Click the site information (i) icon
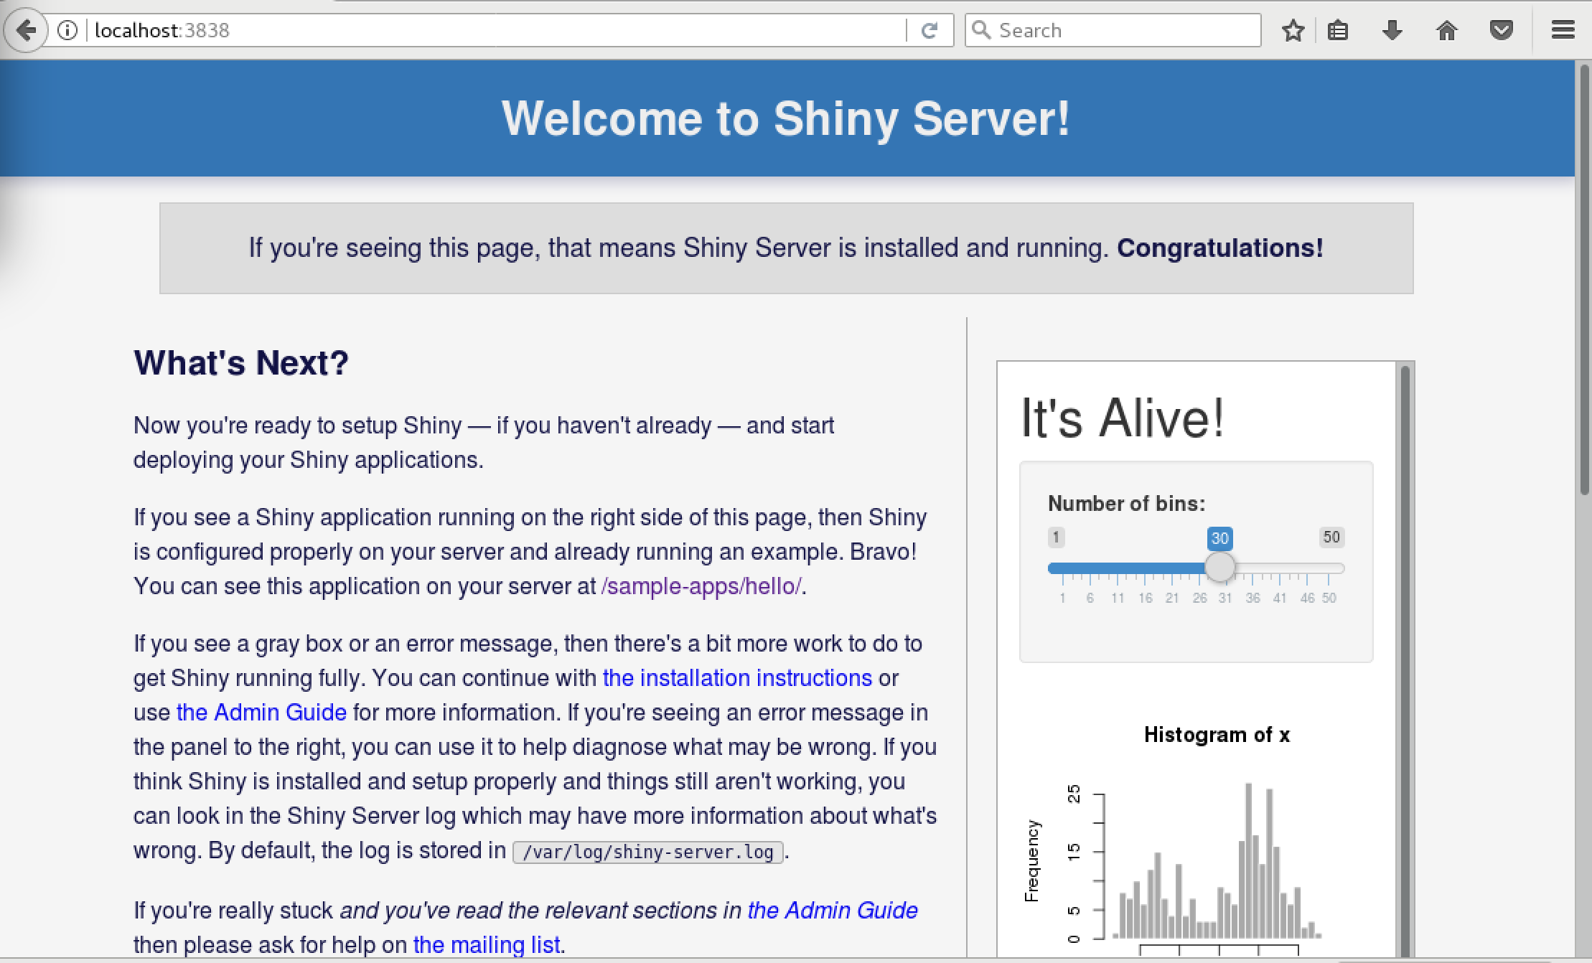The width and height of the screenshot is (1592, 963). (x=67, y=30)
